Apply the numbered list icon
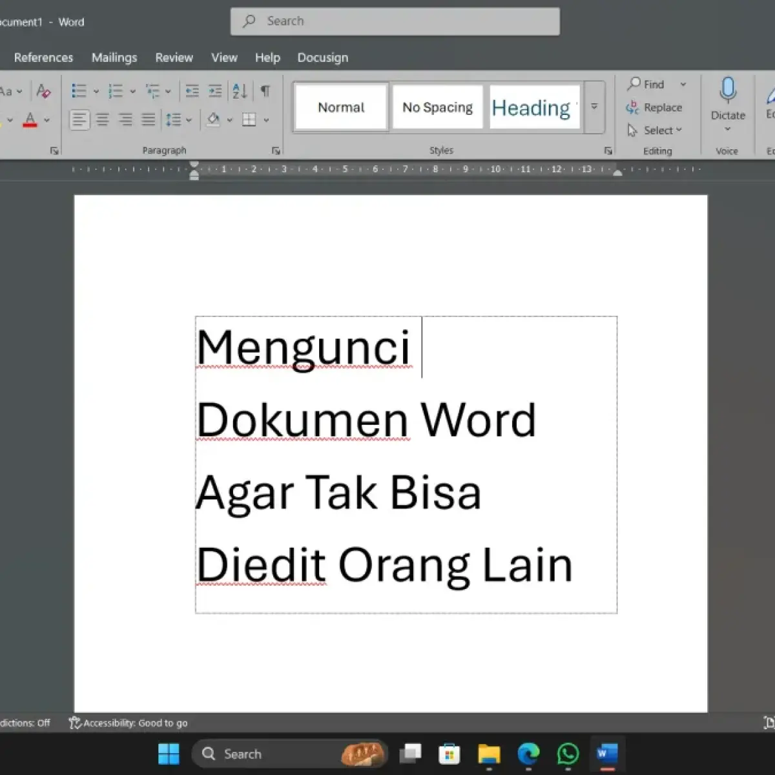The width and height of the screenshot is (775, 775). 116,91
